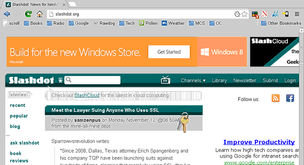Follow Slashdot via the RSS feed icon

276,98
